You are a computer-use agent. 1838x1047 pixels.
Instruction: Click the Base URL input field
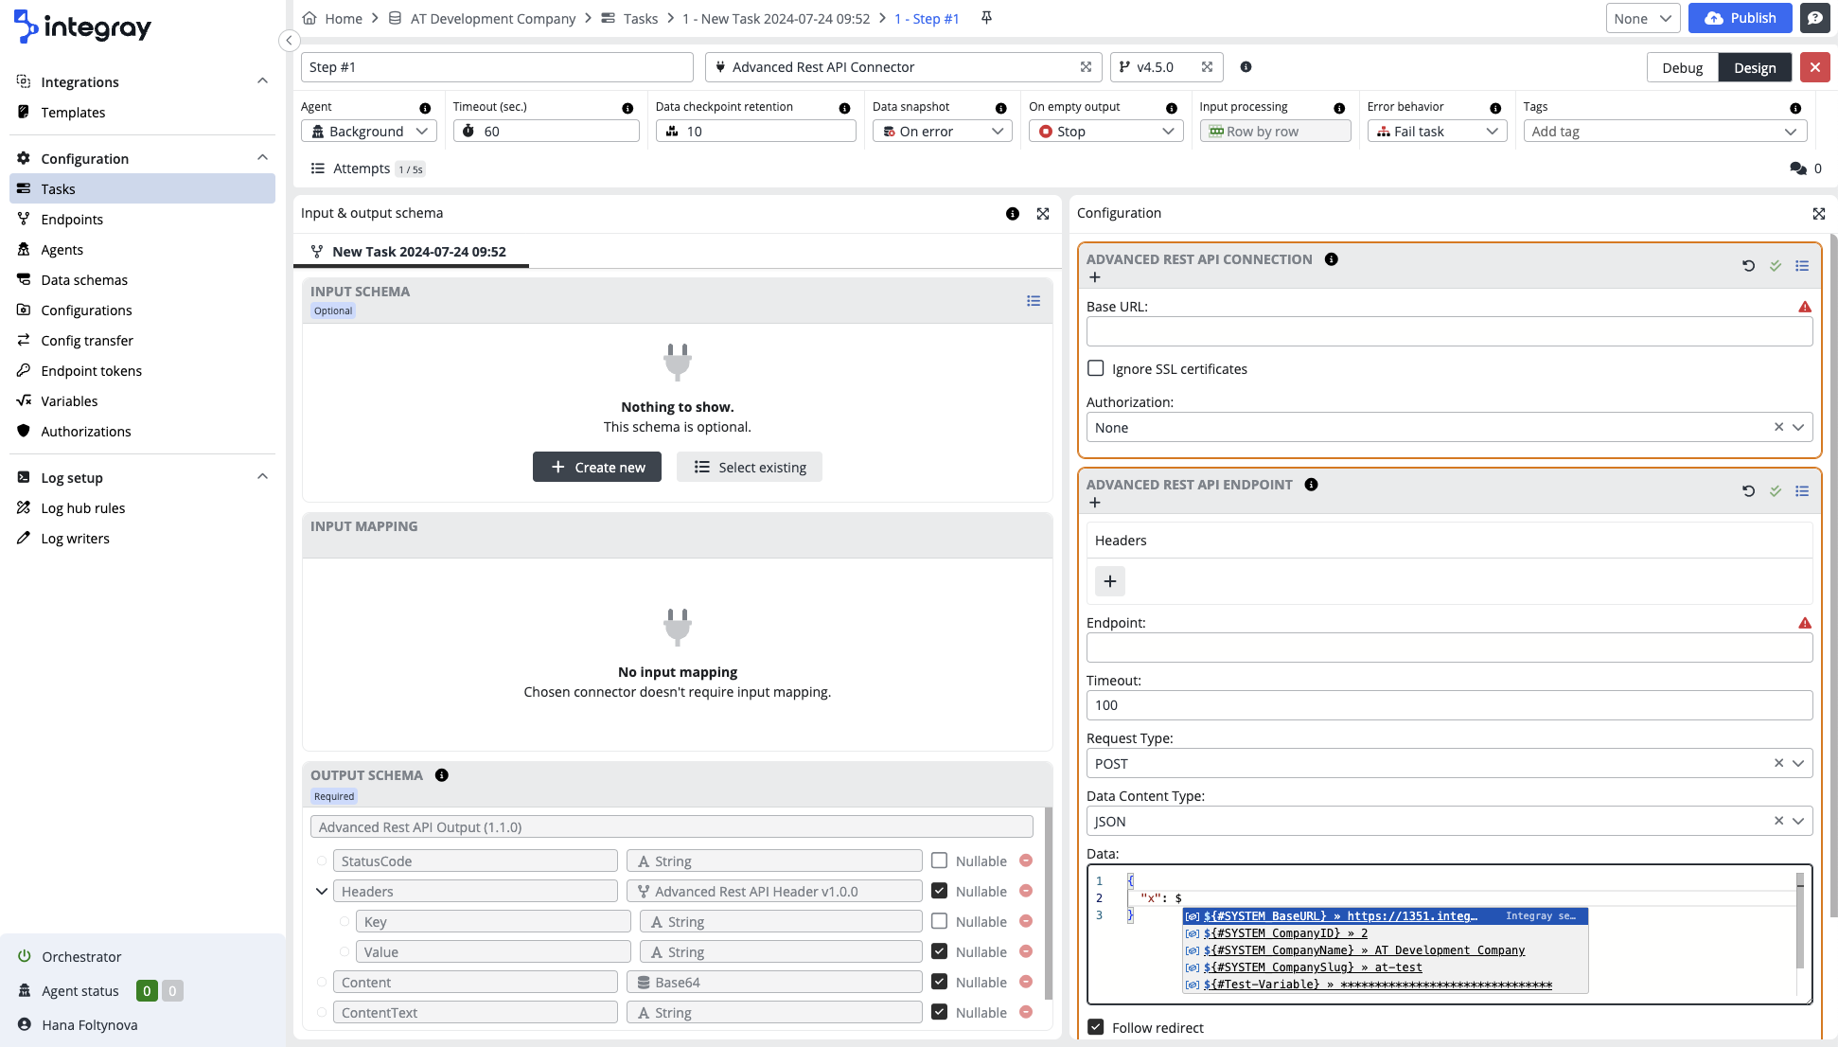[x=1449, y=331]
